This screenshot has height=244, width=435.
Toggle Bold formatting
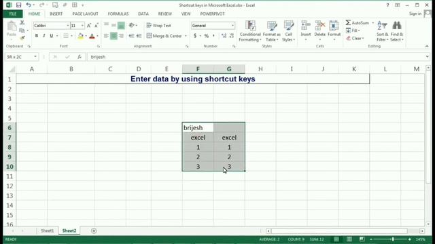tap(36, 36)
